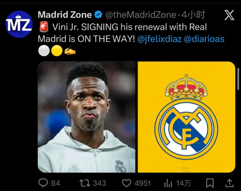This screenshot has width=241, height=191.
Task: Click the 343 reposts count
Action: 99,183
